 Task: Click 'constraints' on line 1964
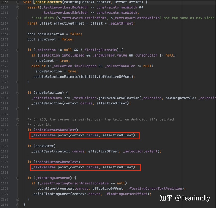pyautogui.click(x=108, y=7)
